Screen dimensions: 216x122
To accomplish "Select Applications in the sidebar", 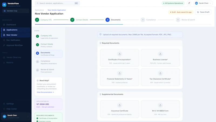I will 16,30.
